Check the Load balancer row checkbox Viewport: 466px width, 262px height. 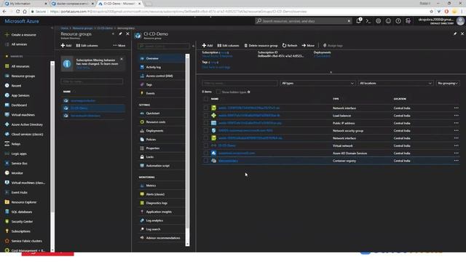tap(206, 116)
